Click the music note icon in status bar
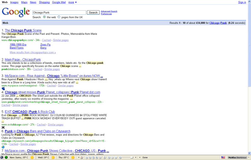Image resolution: width=251 pixels, height=160 pixels. coord(104,157)
